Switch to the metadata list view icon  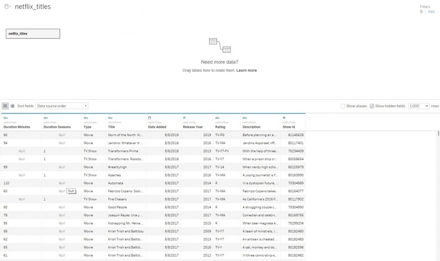click(x=12, y=106)
